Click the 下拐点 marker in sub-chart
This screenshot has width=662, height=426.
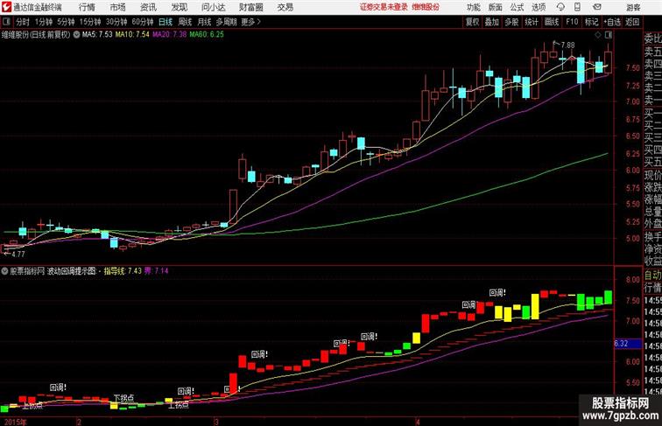point(123,397)
